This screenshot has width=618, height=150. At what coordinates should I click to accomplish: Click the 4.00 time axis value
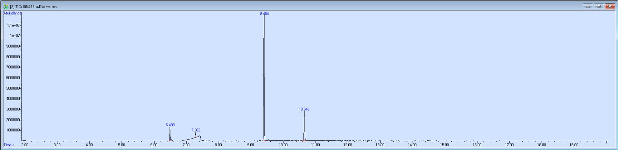coord(89,145)
